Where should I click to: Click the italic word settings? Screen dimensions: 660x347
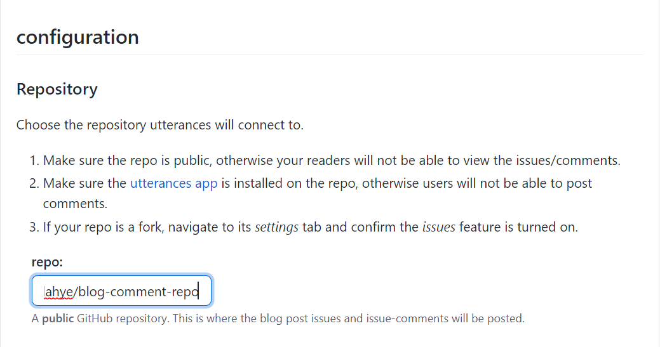[276, 227]
